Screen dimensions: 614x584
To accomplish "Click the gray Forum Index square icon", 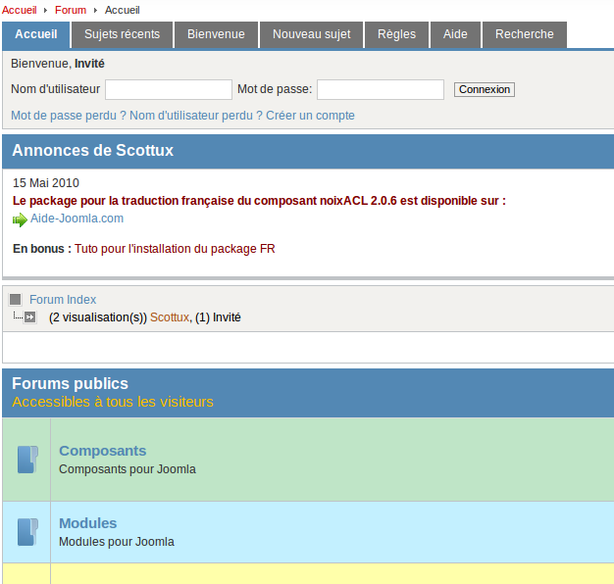I will pyautogui.click(x=16, y=300).
